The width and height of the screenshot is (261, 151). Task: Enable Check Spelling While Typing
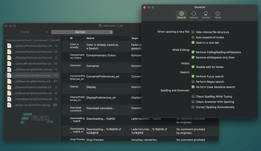[193, 96]
